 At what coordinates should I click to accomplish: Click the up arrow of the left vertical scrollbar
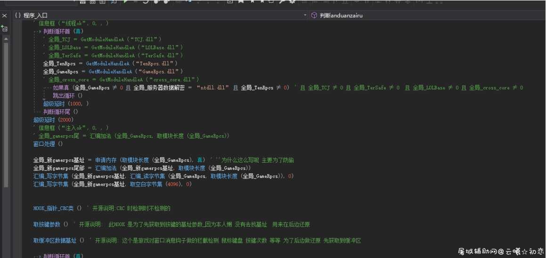pos(6,39)
